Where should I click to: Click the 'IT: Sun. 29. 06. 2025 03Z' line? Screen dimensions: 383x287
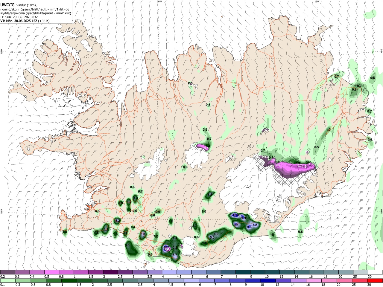[x=19, y=17]
